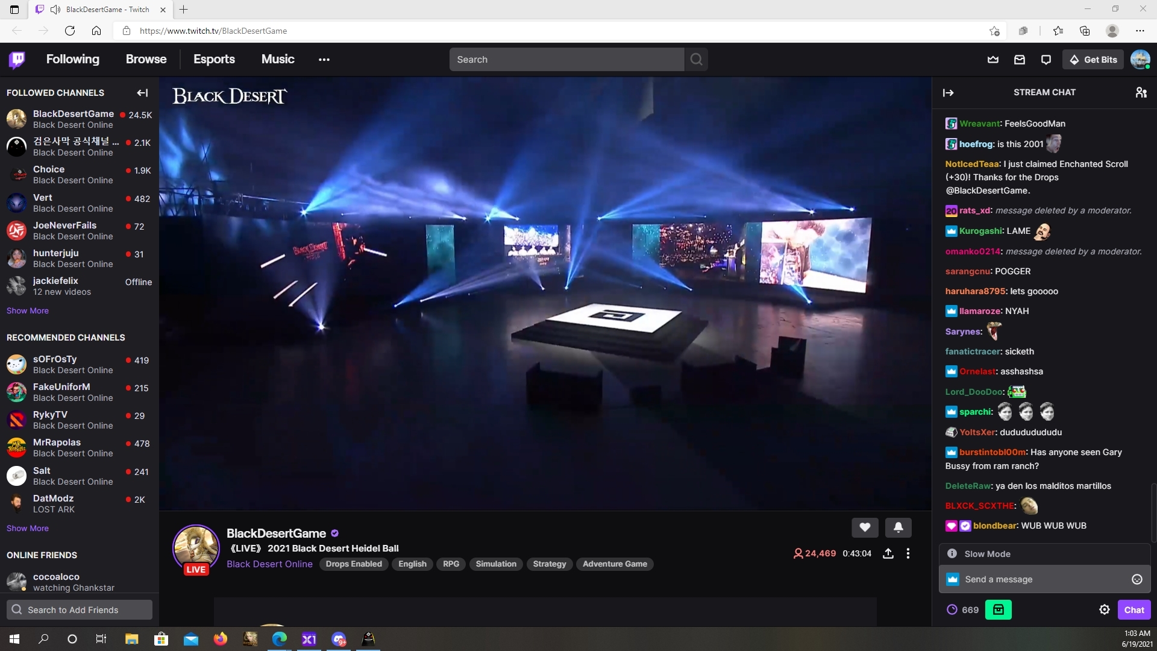Open the Music tab
The width and height of the screenshot is (1157, 651).
tap(278, 59)
